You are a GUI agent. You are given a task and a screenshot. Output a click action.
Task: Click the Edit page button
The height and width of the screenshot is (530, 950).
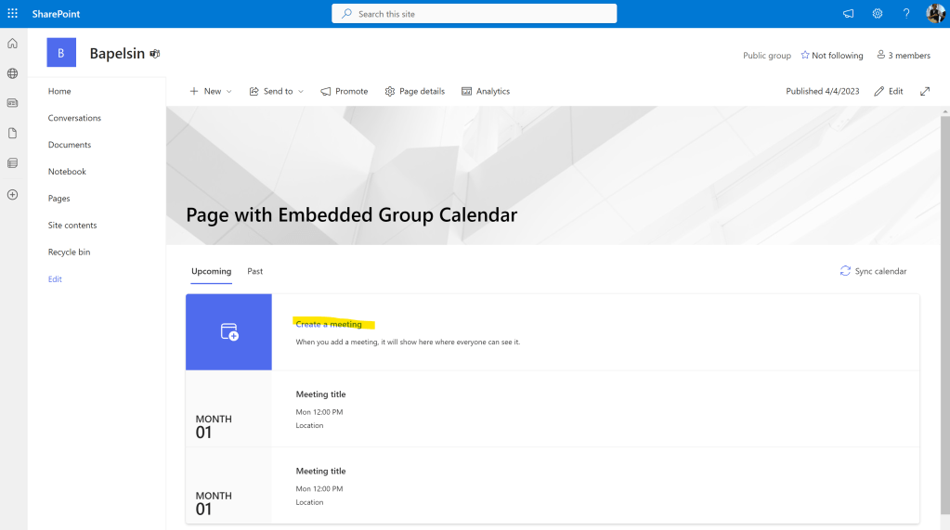pos(889,91)
